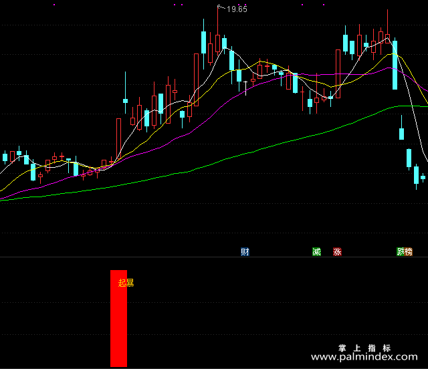Screen dimensions: 428x369
Task: Click the blue 财 info marker
Action: click(245, 251)
